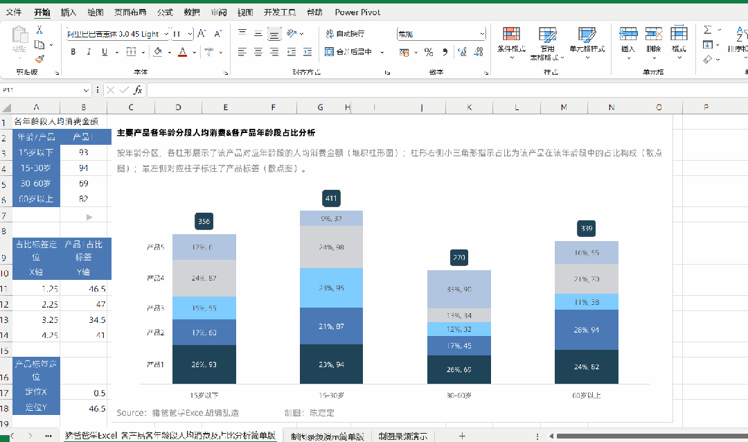Add a new sheet with the plus button
This screenshot has width=748, height=442.
[x=462, y=436]
